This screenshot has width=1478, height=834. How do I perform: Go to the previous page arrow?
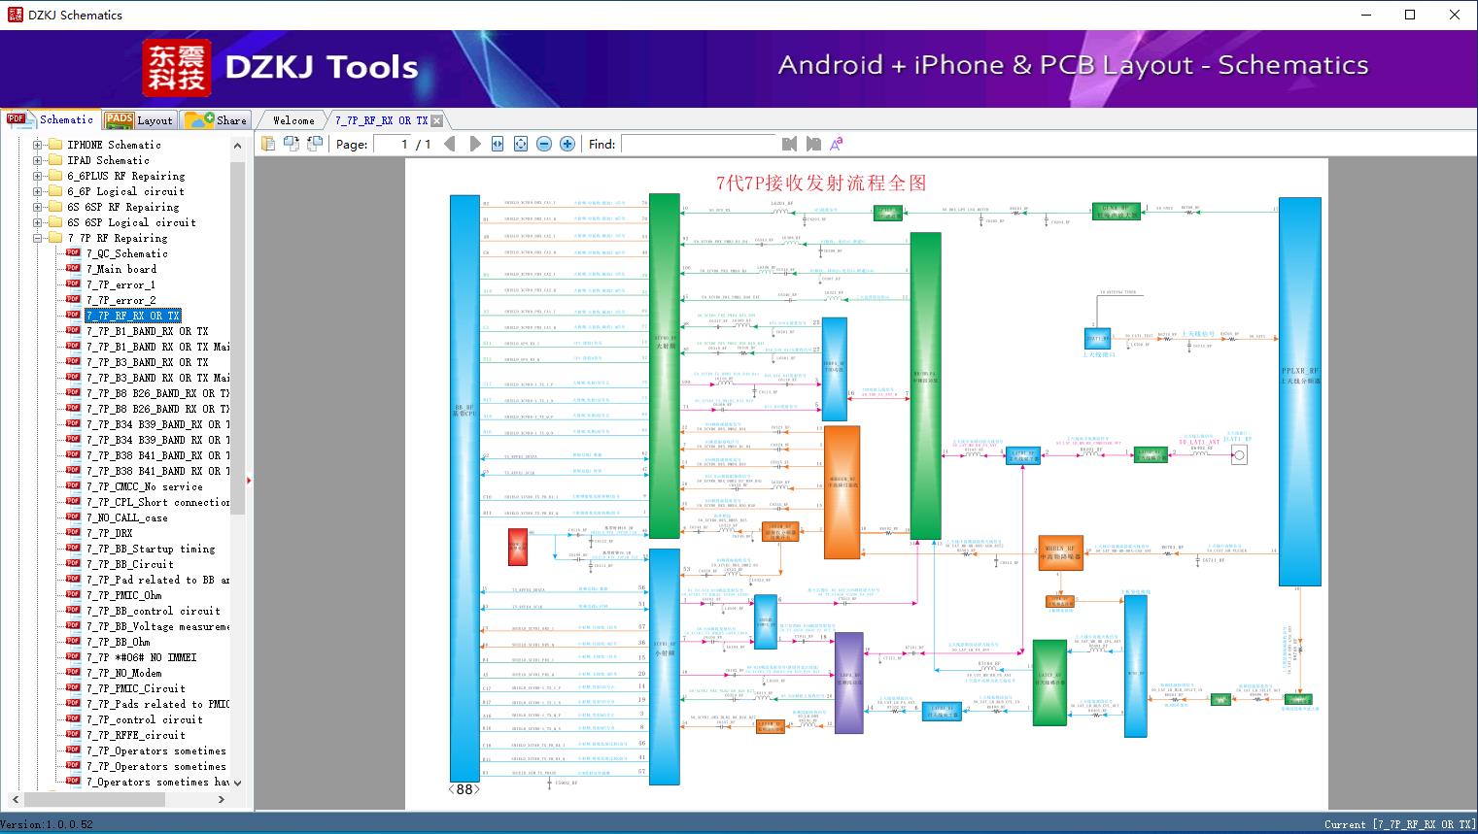(x=450, y=144)
